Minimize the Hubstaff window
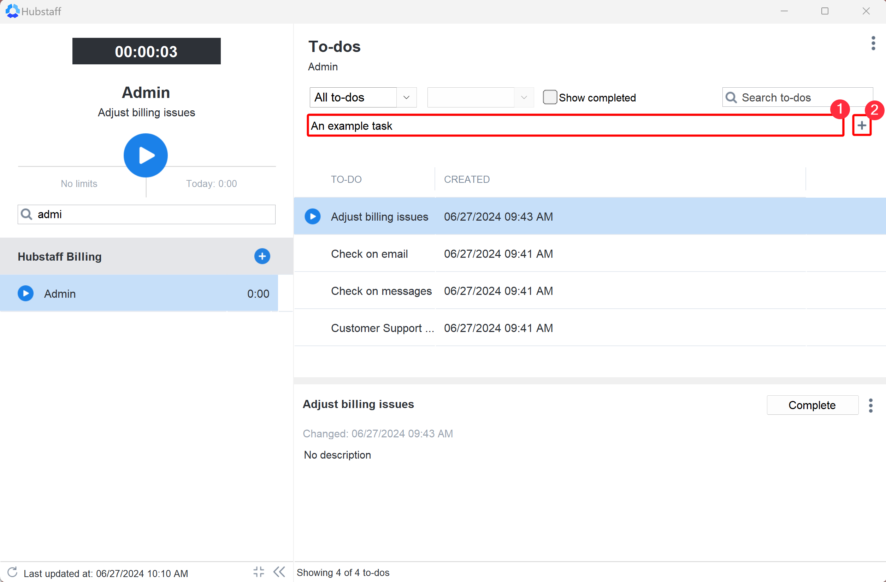This screenshot has height=582, width=886. pyautogui.click(x=784, y=11)
